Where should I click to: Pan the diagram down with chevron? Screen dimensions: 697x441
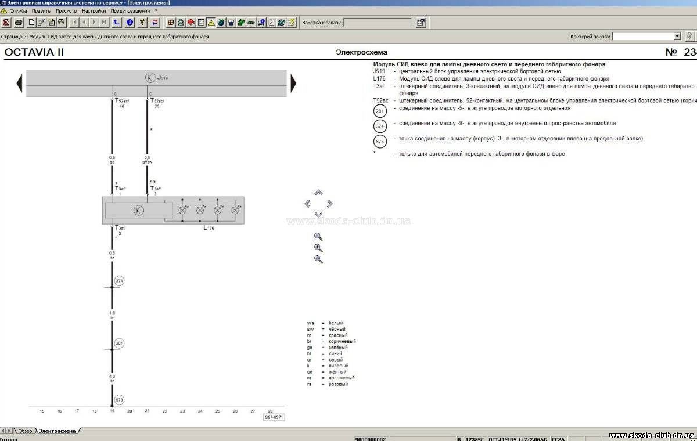pos(318,215)
